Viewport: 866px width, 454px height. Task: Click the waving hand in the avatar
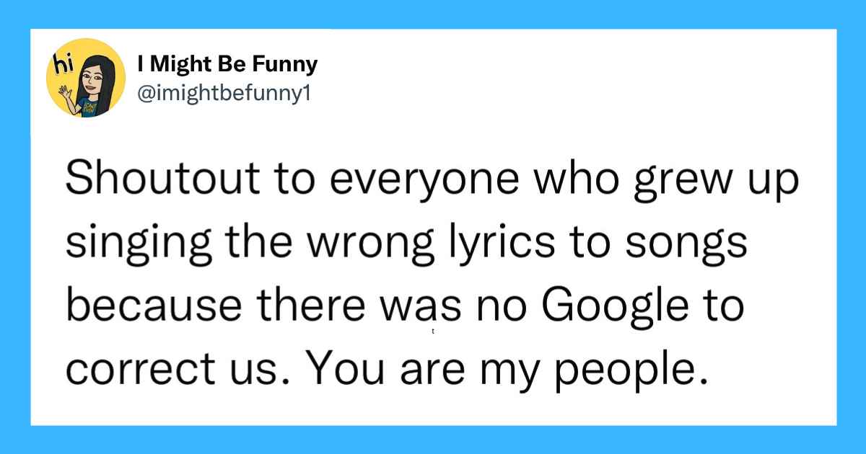[x=65, y=92]
